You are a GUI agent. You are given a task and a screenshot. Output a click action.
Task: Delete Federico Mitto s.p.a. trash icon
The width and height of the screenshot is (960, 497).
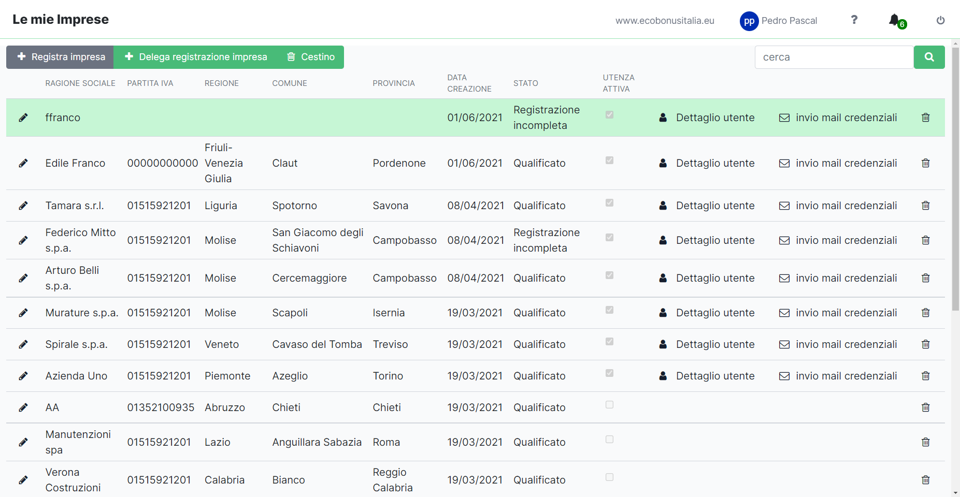pos(926,240)
